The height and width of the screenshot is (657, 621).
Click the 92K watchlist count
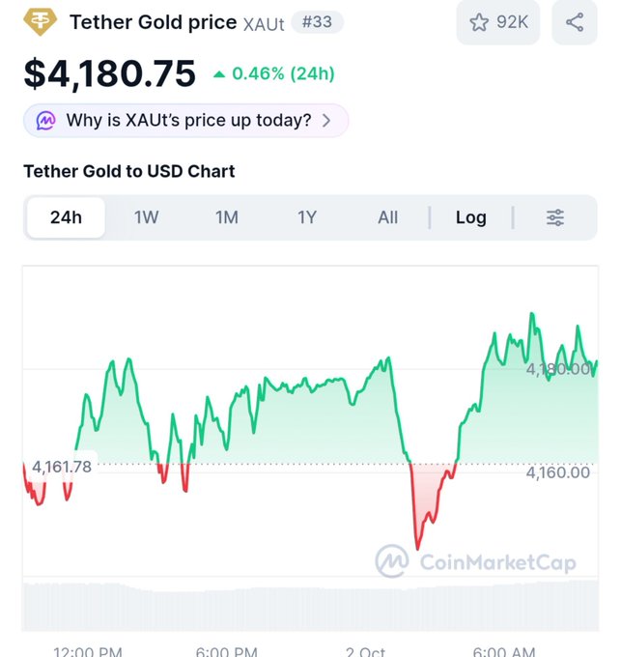click(512, 22)
